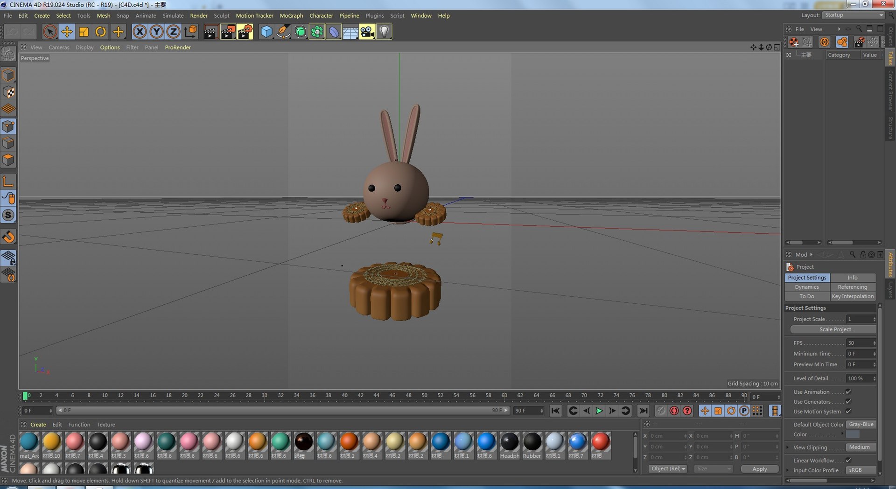The height and width of the screenshot is (489, 896).
Task: Open Input Color Profile dropdown
Action: [861, 470]
